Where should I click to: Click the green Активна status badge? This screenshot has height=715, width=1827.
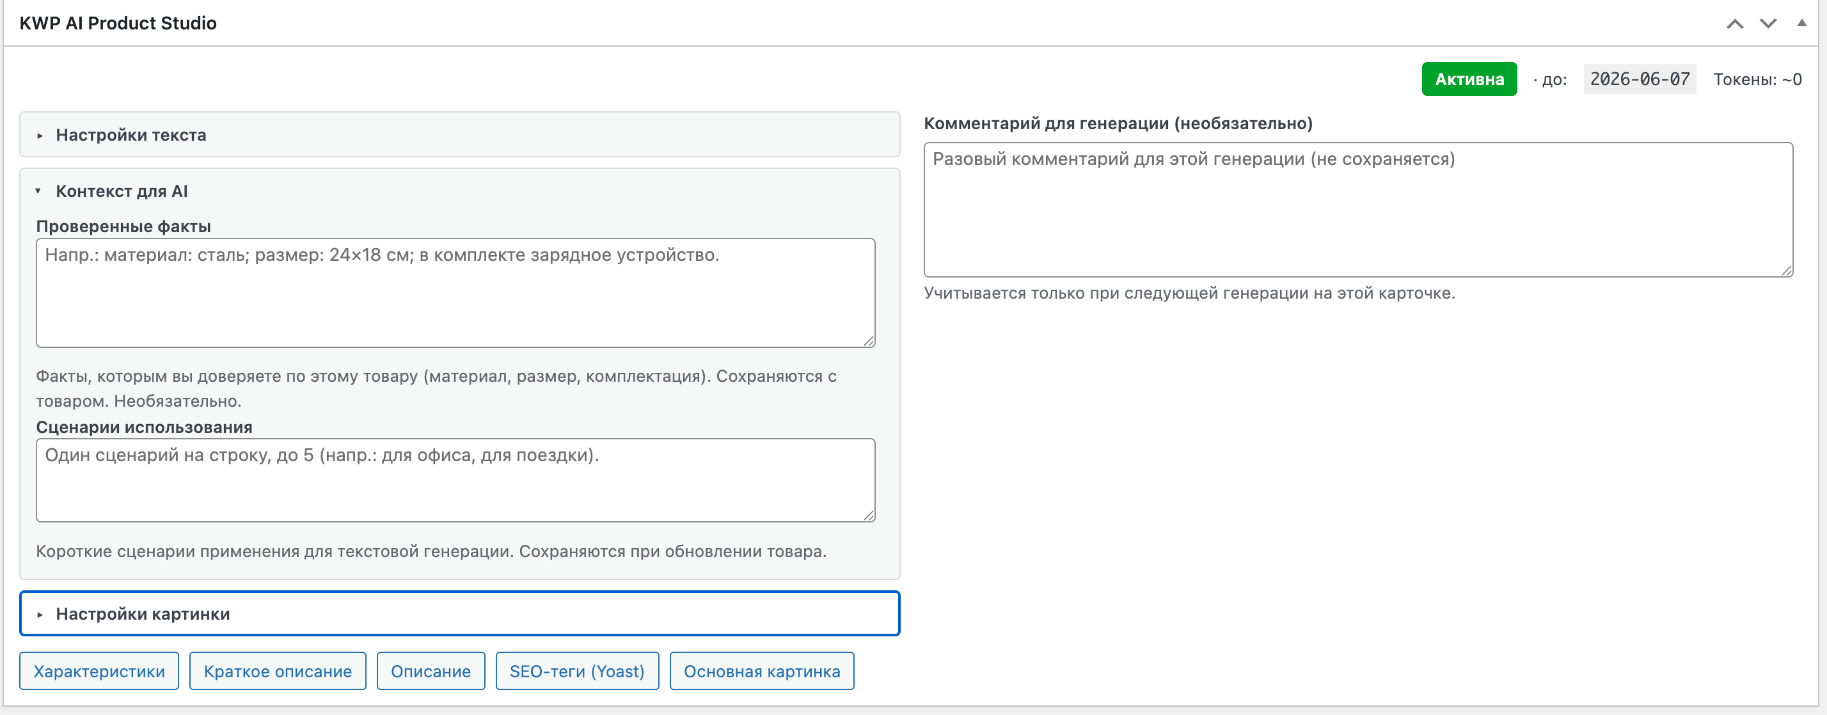pyautogui.click(x=1469, y=79)
